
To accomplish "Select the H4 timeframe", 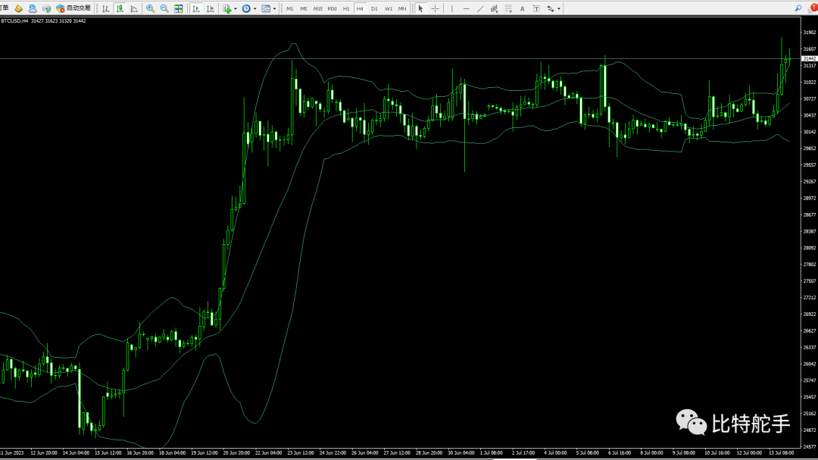I will [360, 9].
